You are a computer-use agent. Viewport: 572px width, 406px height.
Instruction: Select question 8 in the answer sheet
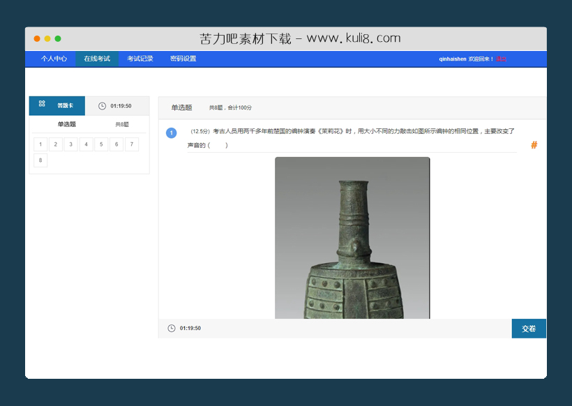(40, 160)
